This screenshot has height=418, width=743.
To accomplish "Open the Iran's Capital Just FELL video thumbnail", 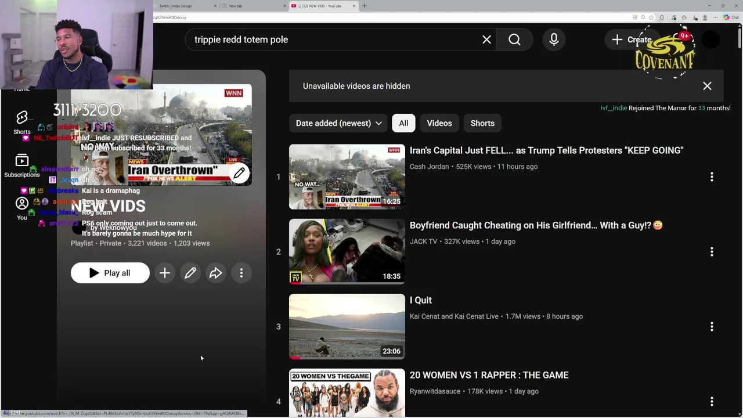I will (x=347, y=176).
